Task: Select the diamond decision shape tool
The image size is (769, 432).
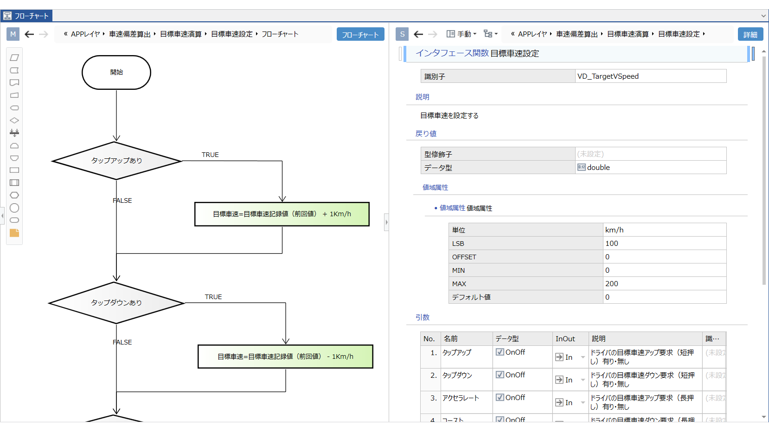Action: 14,120
